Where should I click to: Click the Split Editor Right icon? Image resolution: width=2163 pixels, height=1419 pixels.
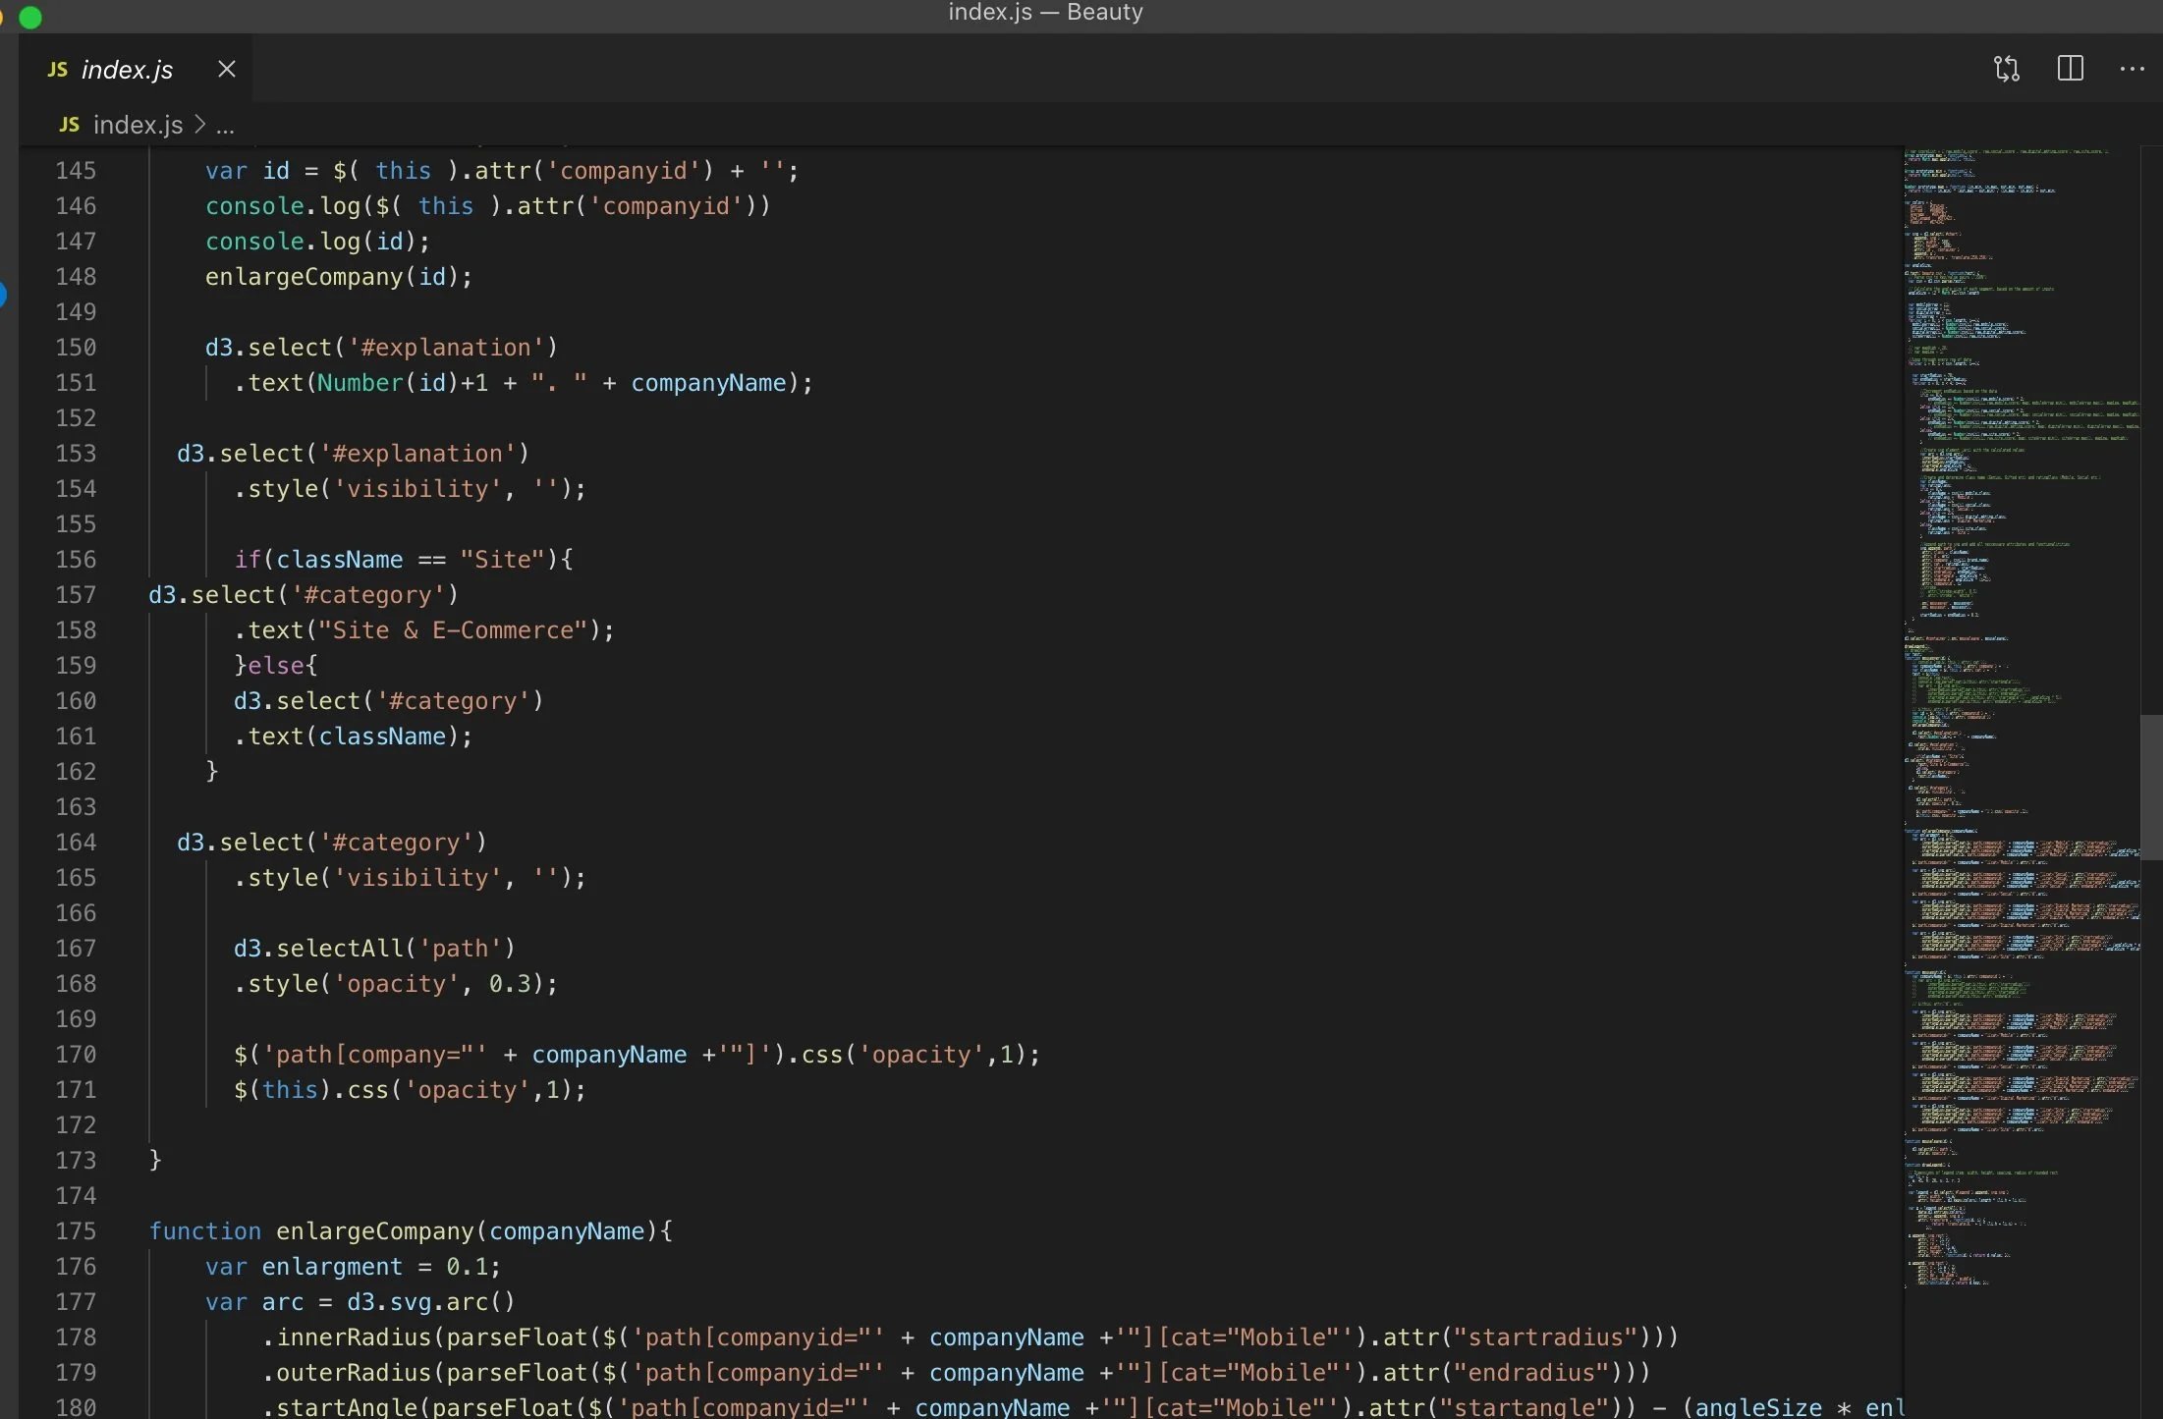(2070, 69)
